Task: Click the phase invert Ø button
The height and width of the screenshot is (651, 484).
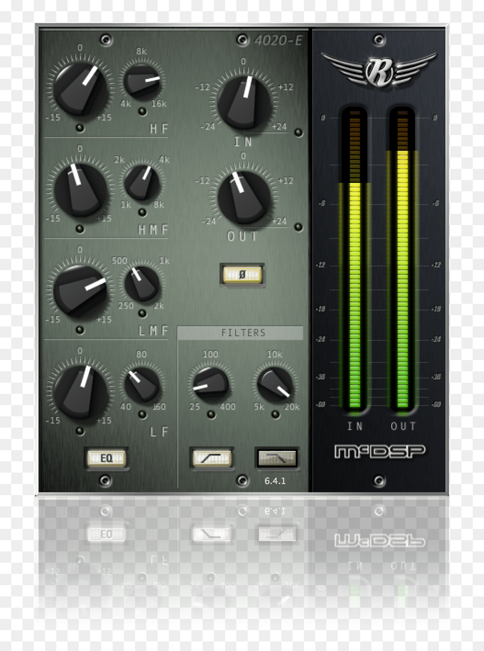Action: coord(242,275)
